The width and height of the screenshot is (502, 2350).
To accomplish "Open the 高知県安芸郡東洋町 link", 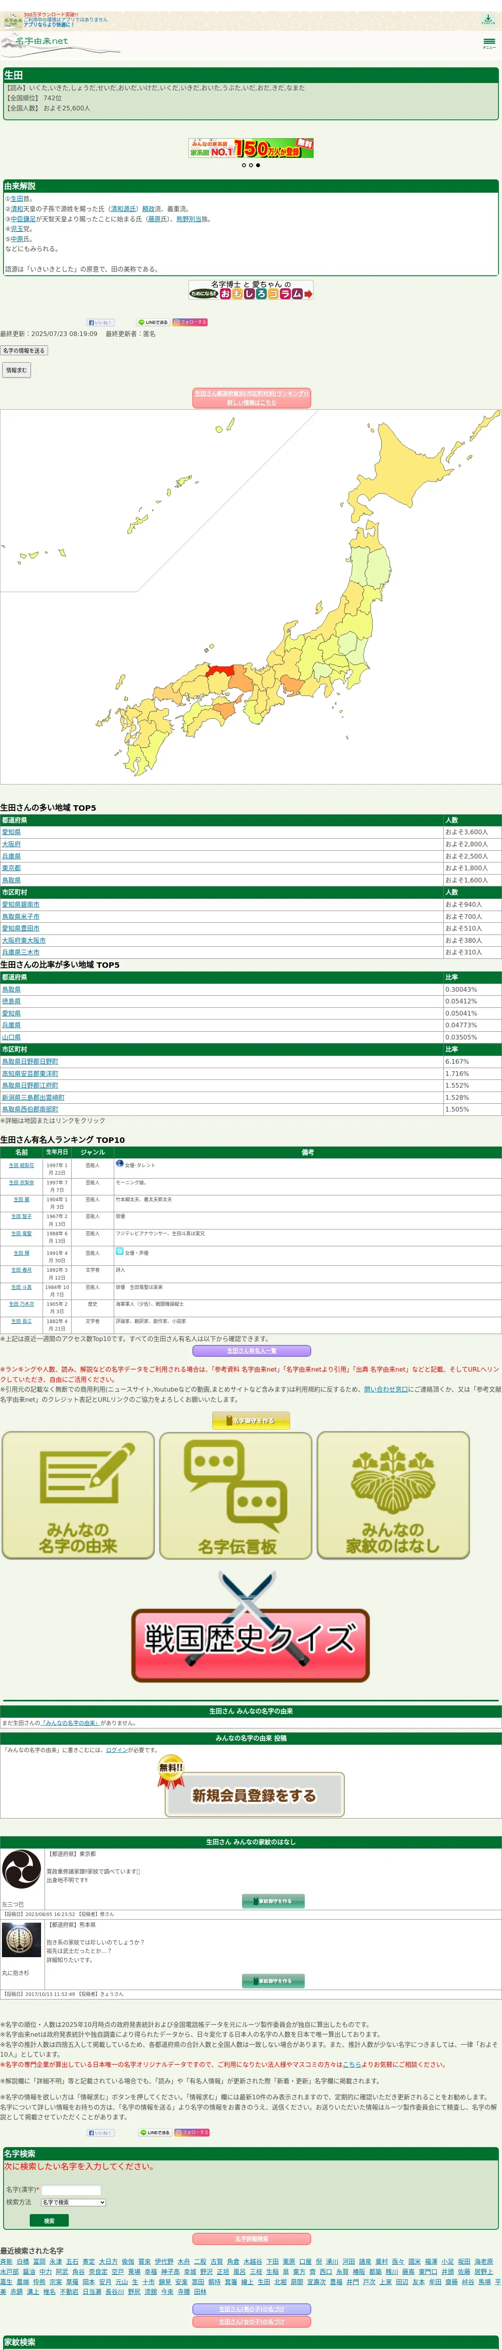I will click(30, 1073).
